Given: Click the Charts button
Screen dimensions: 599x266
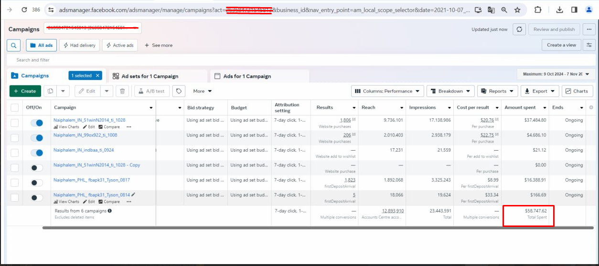Looking at the screenshot, I should pos(577,91).
